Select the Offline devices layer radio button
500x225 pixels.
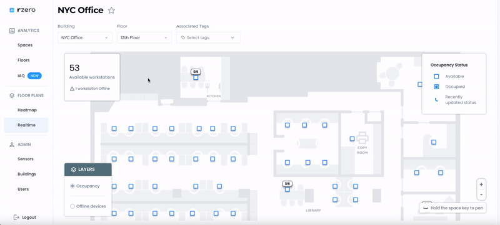click(x=72, y=206)
